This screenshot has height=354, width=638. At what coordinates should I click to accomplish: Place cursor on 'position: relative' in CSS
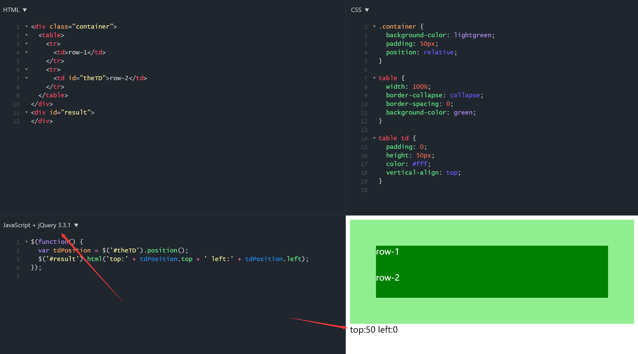coord(421,52)
